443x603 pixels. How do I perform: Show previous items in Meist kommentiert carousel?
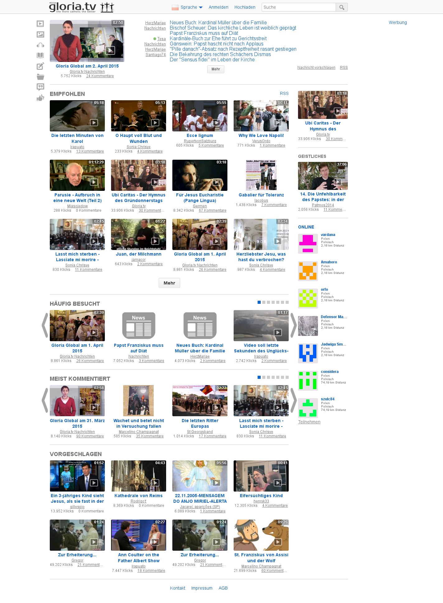45,400
